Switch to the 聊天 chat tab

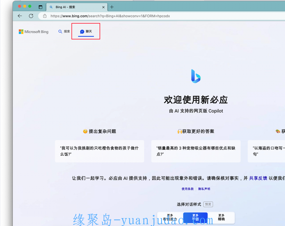(86, 32)
